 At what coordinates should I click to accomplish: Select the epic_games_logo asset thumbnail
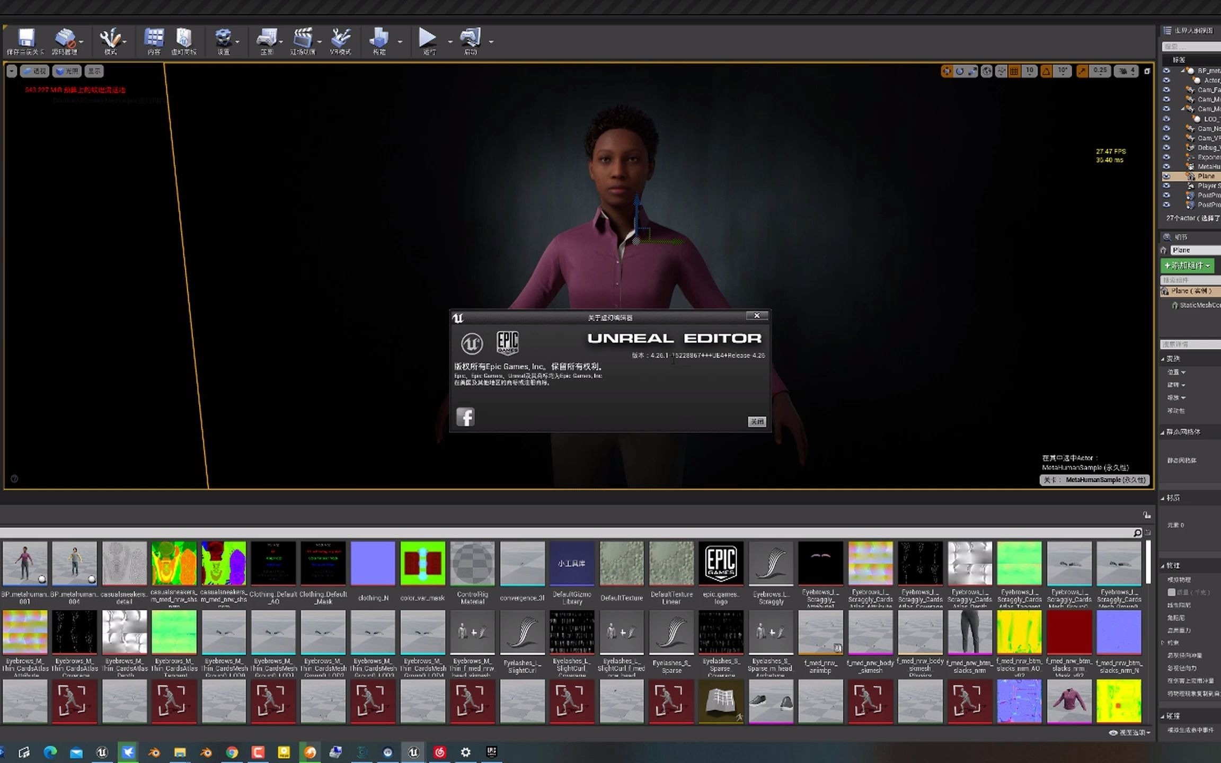coord(721,563)
